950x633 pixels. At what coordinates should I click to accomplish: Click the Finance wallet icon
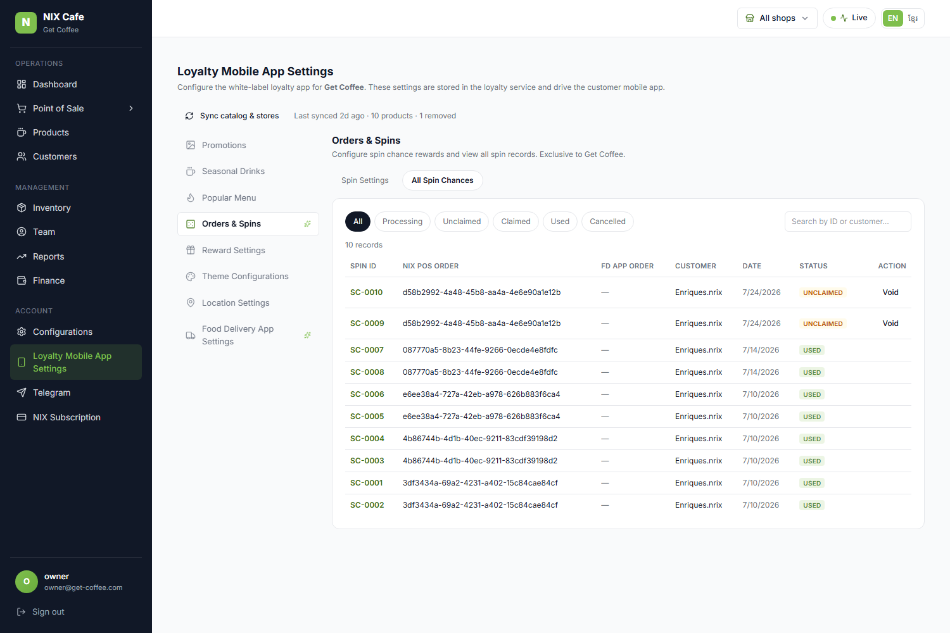[22, 280]
